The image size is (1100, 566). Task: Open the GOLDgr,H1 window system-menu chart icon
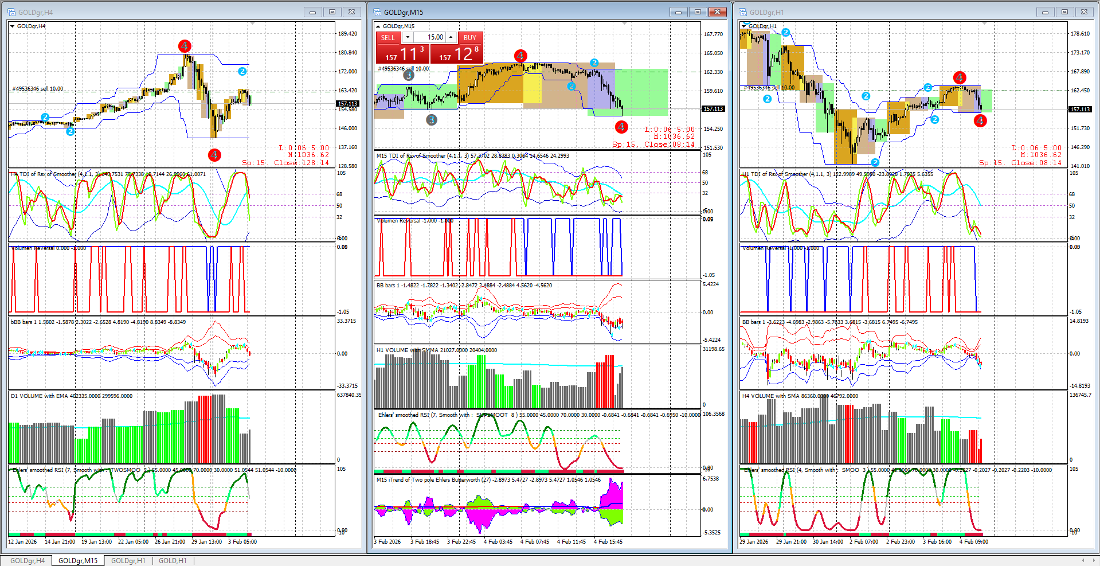pyautogui.click(x=743, y=12)
